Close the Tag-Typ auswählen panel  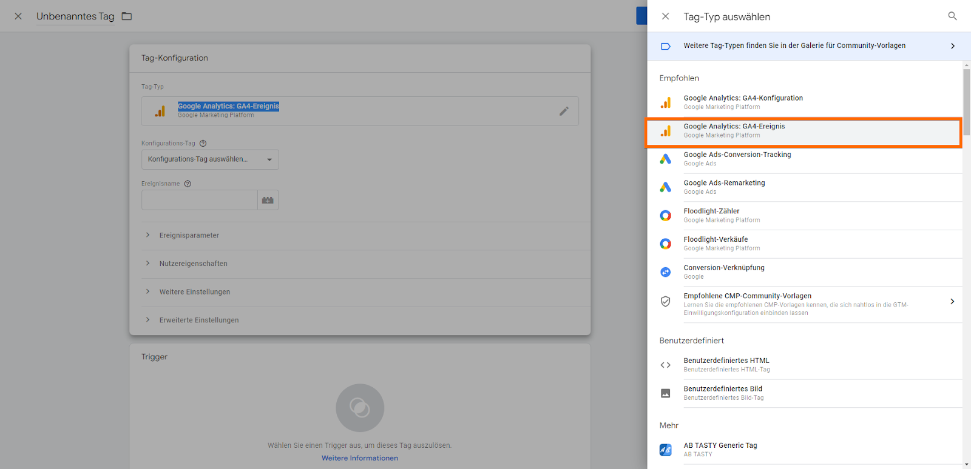pyautogui.click(x=666, y=16)
